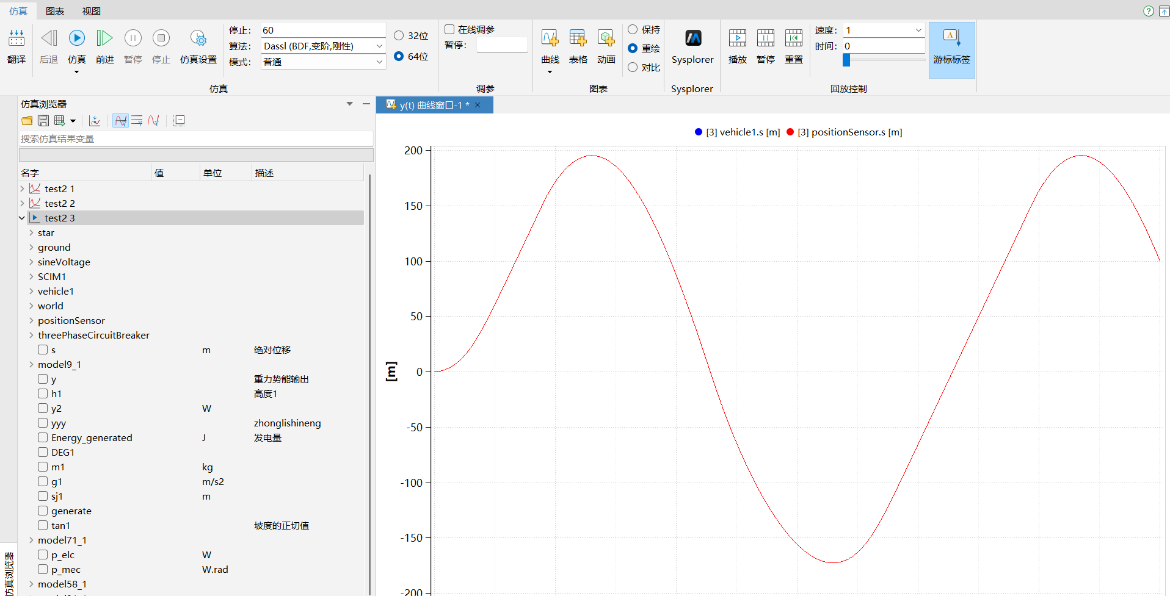The image size is (1170, 596).
Task: Expand the threePhaseCircuitBreaker node
Action: coord(31,335)
